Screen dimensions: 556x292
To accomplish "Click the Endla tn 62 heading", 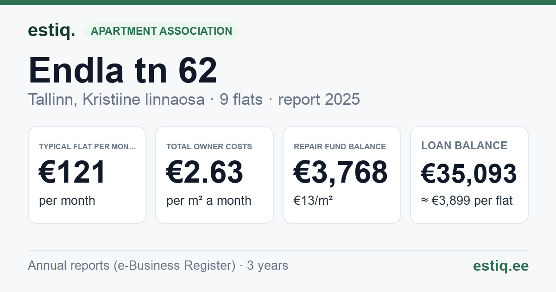I will [x=123, y=70].
